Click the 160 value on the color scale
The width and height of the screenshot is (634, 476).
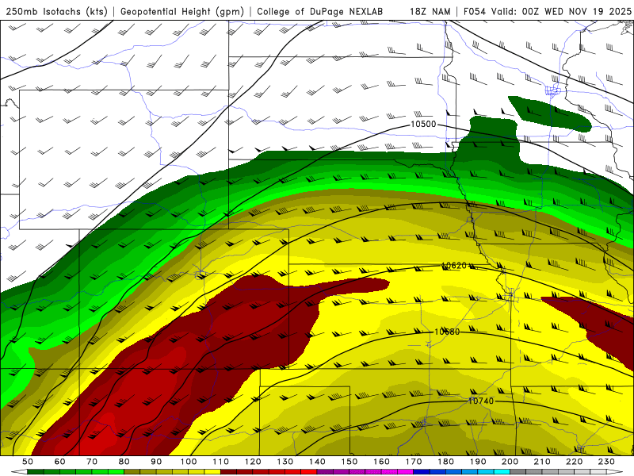click(381, 462)
